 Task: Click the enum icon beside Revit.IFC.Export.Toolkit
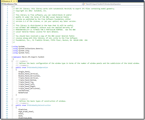pos(85,4)
